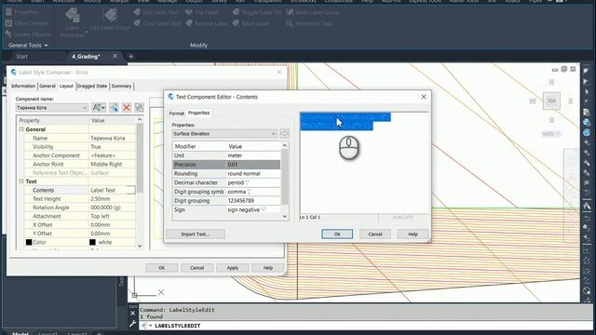Click the property list scrollbar thumb
This screenshot has width=596, height=335.
[x=140, y=157]
